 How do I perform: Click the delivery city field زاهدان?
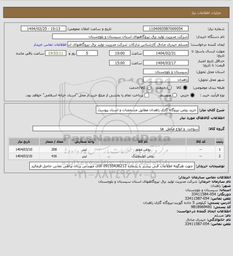pos(166,80)
